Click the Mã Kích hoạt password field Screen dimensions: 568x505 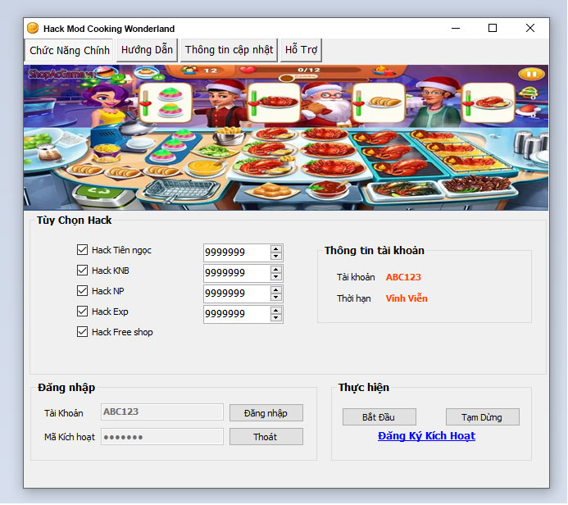[162, 436]
